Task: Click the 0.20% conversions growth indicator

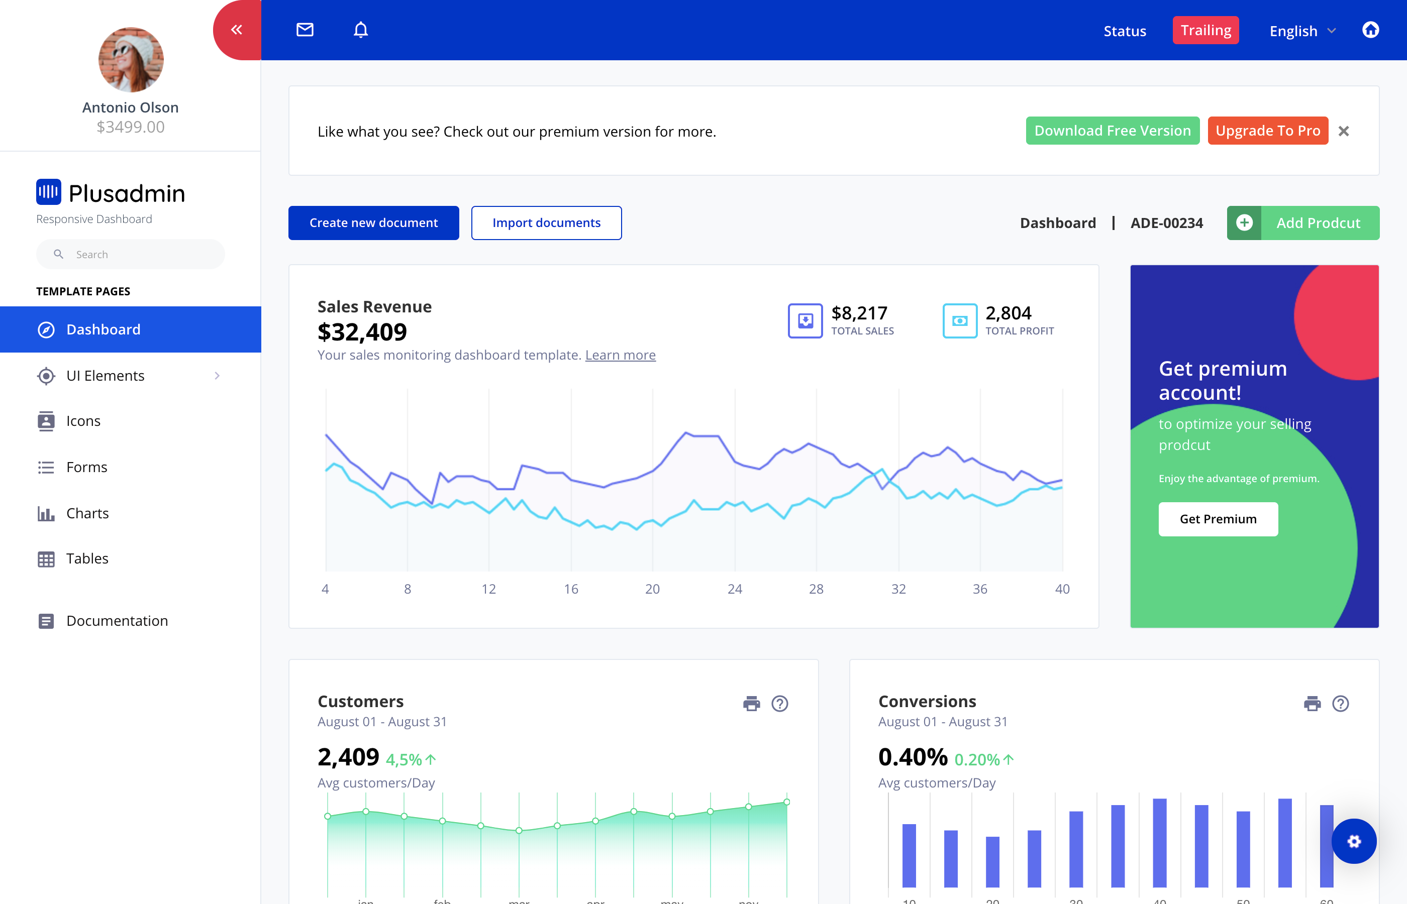Action: [x=983, y=759]
